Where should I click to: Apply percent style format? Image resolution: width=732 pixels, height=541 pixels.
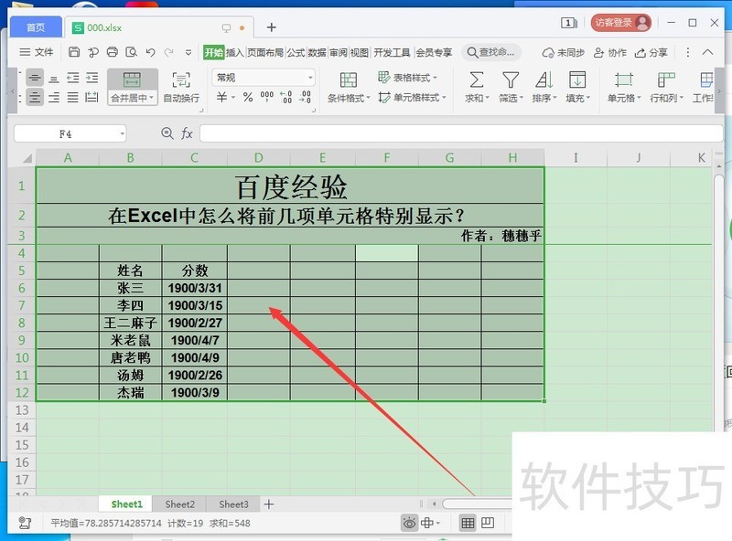[248, 97]
